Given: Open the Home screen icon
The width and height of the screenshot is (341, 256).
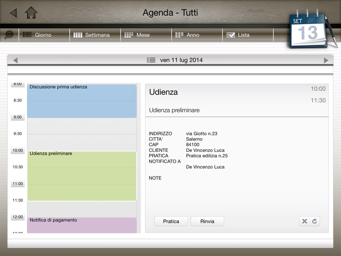Looking at the screenshot, I should pos(31,13).
